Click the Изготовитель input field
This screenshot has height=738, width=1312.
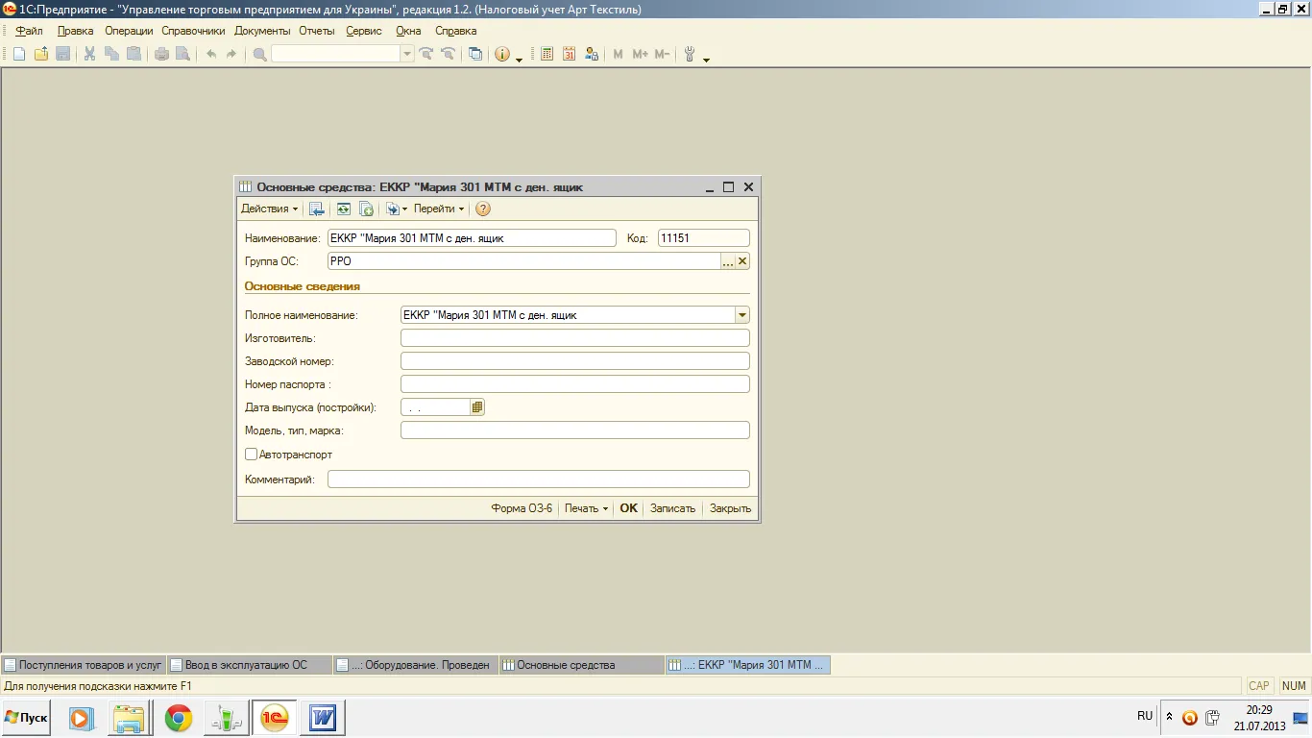[x=574, y=338]
